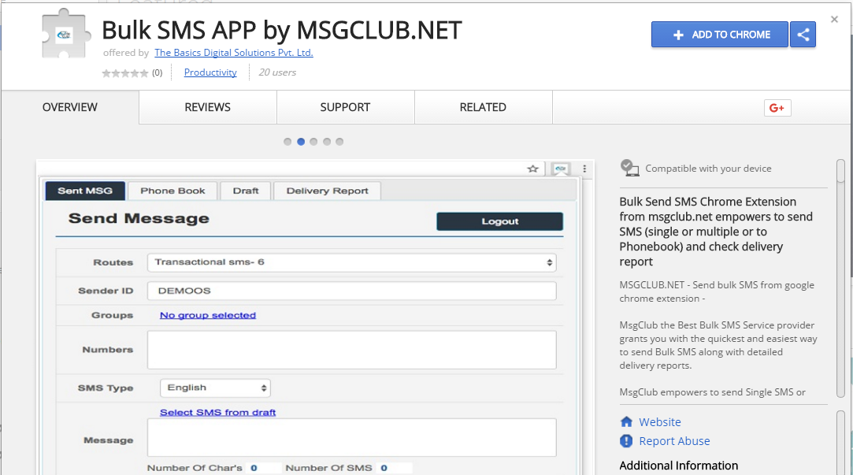The height and width of the screenshot is (475, 853).
Task: Click the Numbers text area
Action: pos(352,350)
